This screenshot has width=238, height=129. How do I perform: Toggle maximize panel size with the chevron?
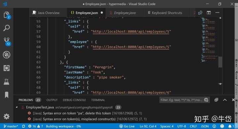(x=225, y=100)
